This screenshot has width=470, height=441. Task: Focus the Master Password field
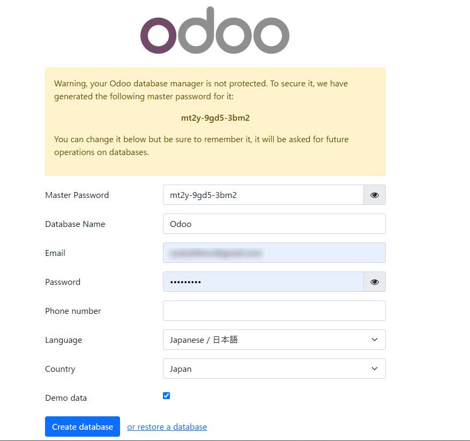click(x=263, y=195)
